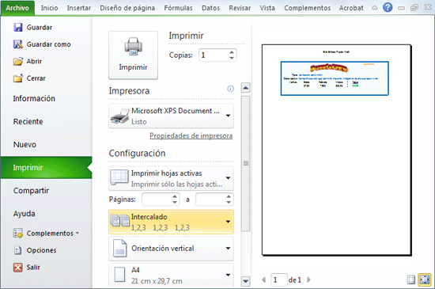The image size is (435, 289).
Task: Click the current page number field
Action: coord(279,279)
